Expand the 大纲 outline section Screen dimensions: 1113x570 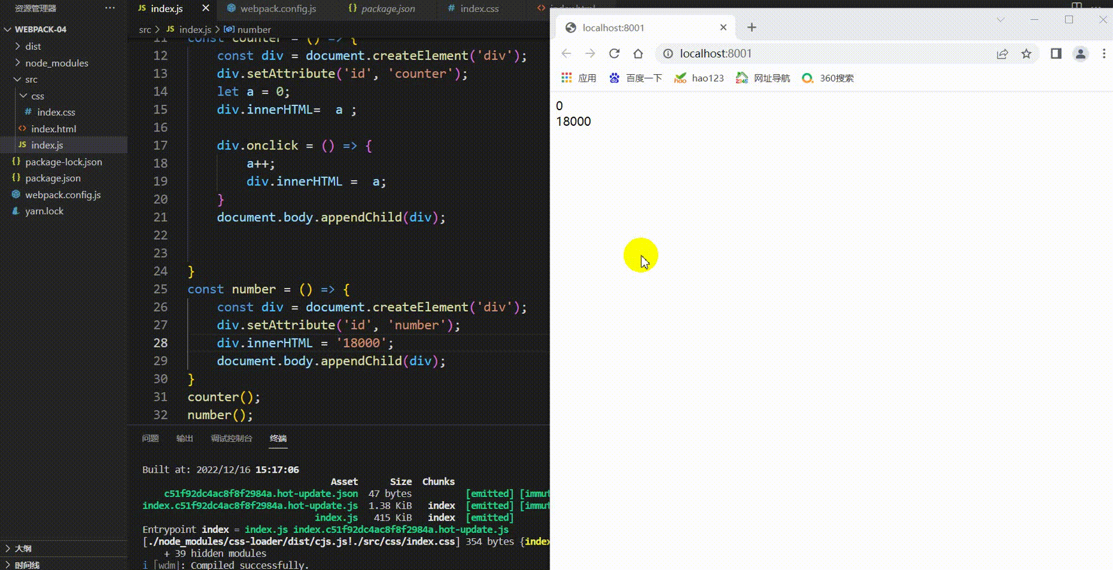pyautogui.click(x=23, y=548)
